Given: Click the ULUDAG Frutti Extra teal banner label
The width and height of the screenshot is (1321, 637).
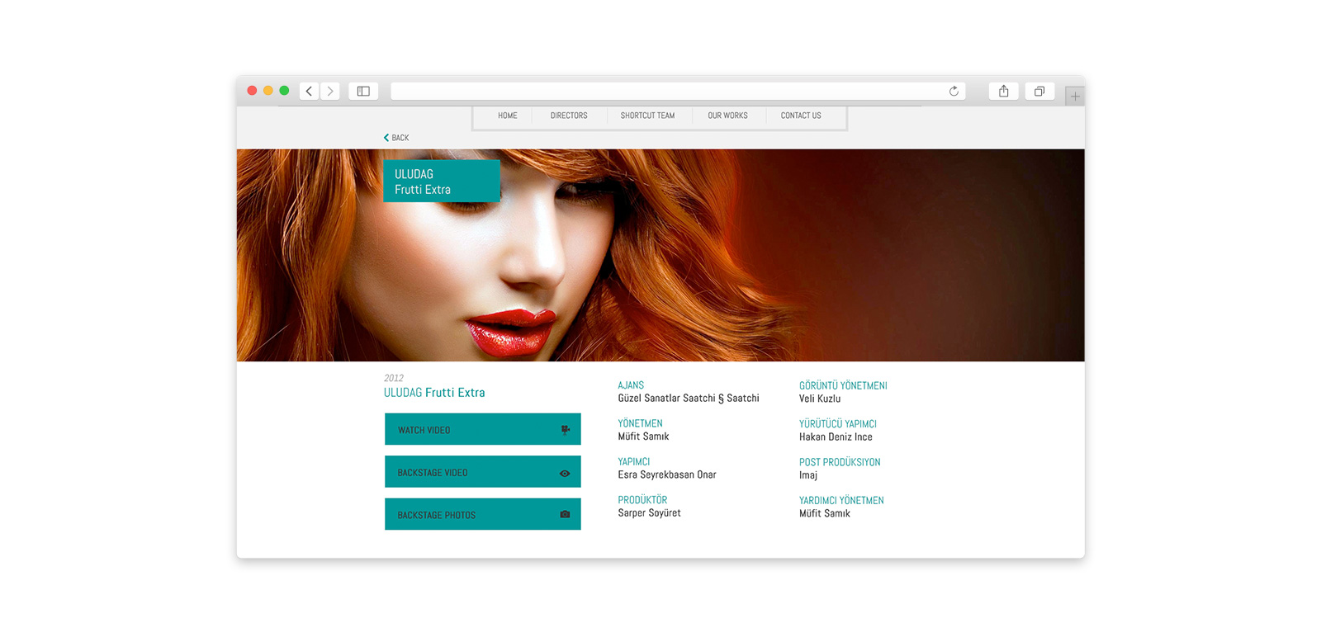Looking at the screenshot, I should click(x=442, y=181).
